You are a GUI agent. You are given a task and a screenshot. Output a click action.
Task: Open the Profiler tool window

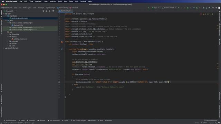(108, 121)
